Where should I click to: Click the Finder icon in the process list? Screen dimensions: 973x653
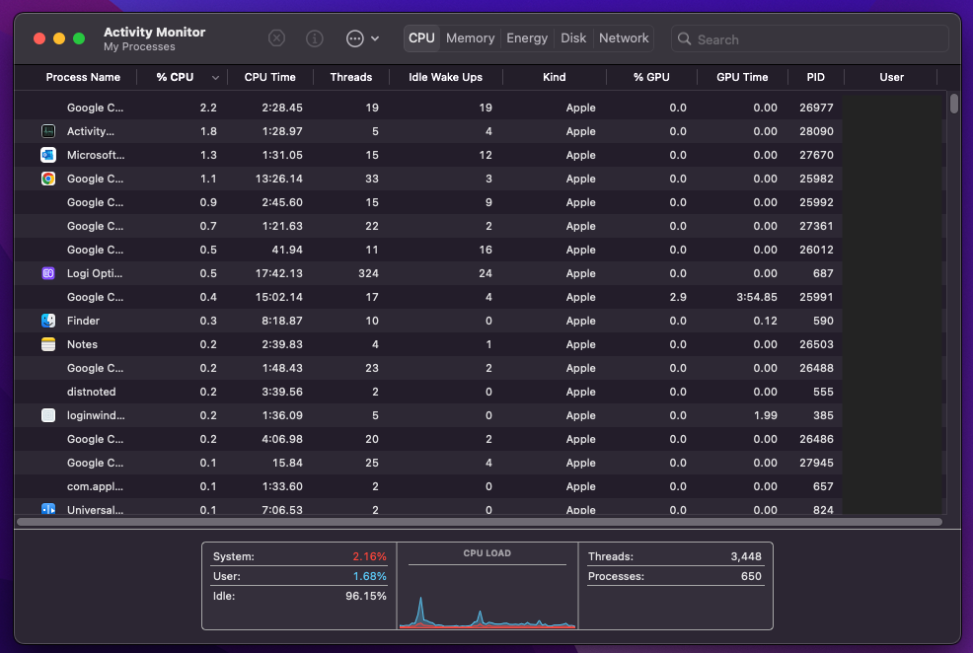click(48, 321)
